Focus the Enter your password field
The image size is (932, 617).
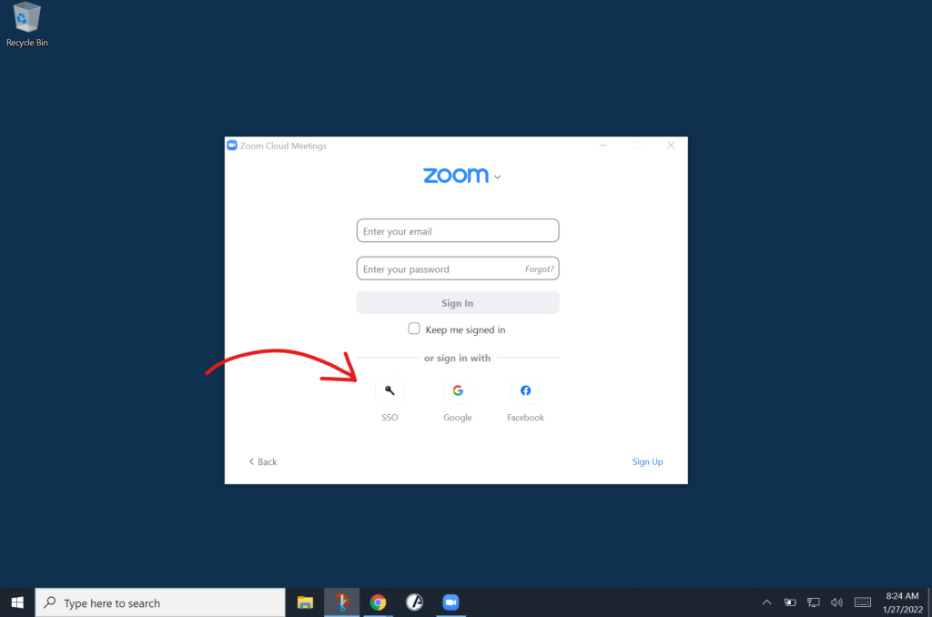(x=458, y=268)
